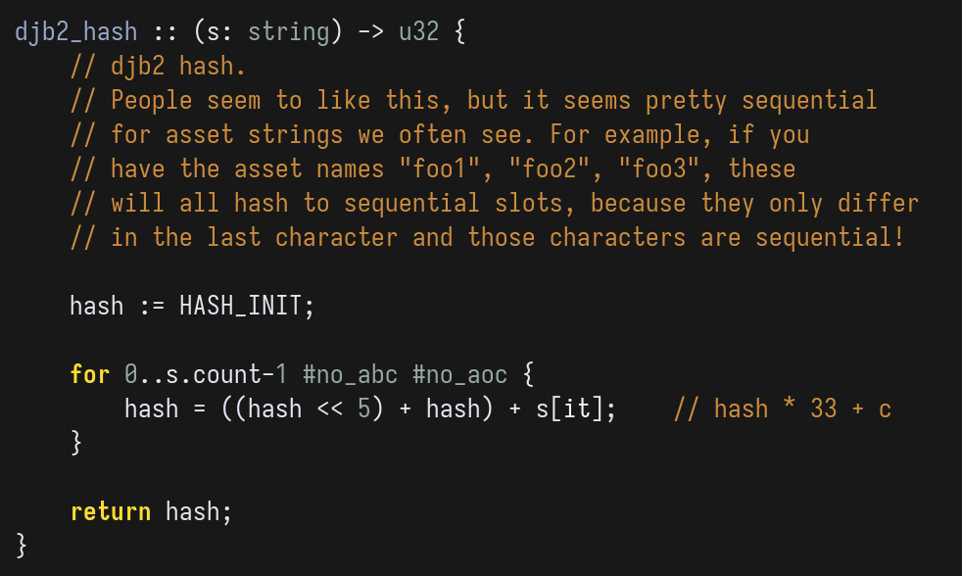Screen dimensions: 962x576
Task: Click the final closing brace of function
Action: pos(23,546)
